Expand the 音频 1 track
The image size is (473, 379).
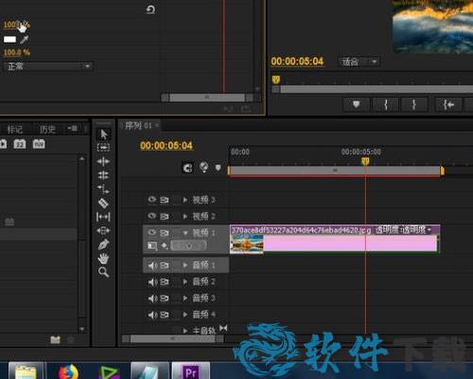coord(185,265)
